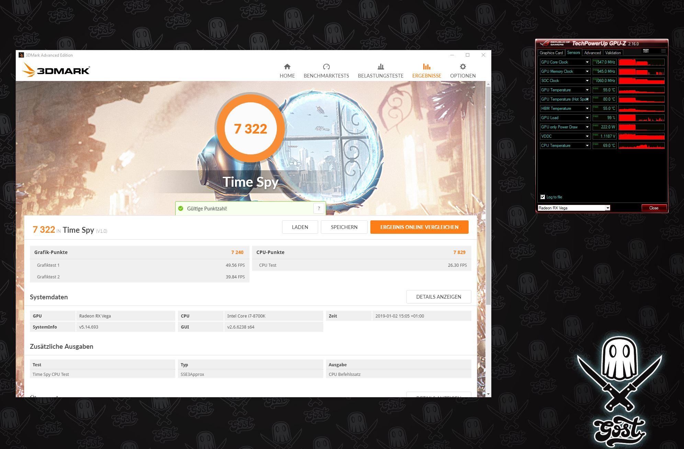Click ERGEBNIS ONLINE VERGLEICHEN button
The height and width of the screenshot is (449, 684).
[419, 227]
